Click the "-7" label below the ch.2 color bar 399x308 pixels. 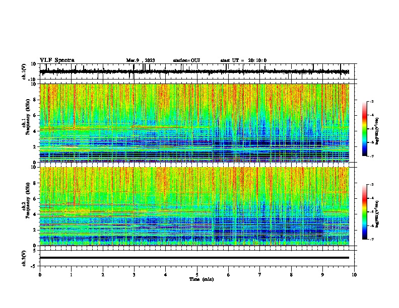[371, 239]
